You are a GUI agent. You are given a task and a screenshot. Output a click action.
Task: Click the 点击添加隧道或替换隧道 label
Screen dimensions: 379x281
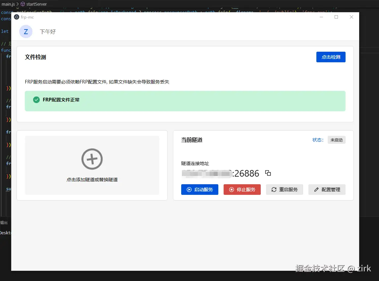[92, 180]
